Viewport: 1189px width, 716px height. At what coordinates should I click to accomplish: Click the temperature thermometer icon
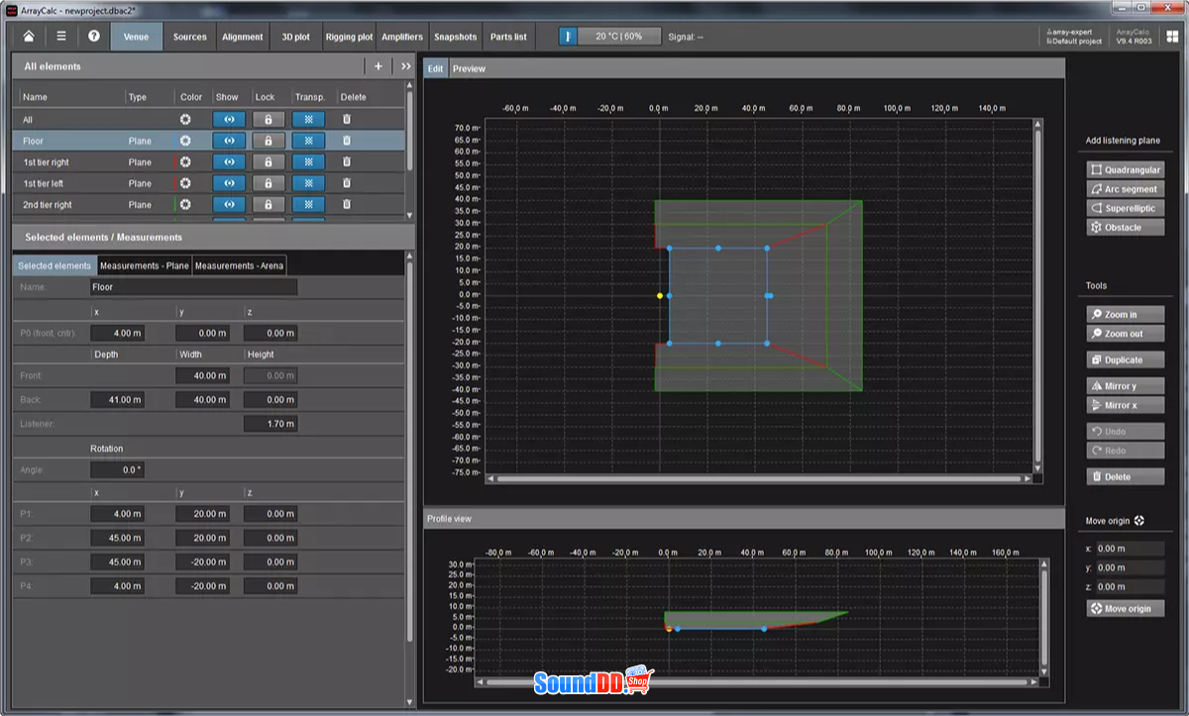pyautogui.click(x=569, y=37)
